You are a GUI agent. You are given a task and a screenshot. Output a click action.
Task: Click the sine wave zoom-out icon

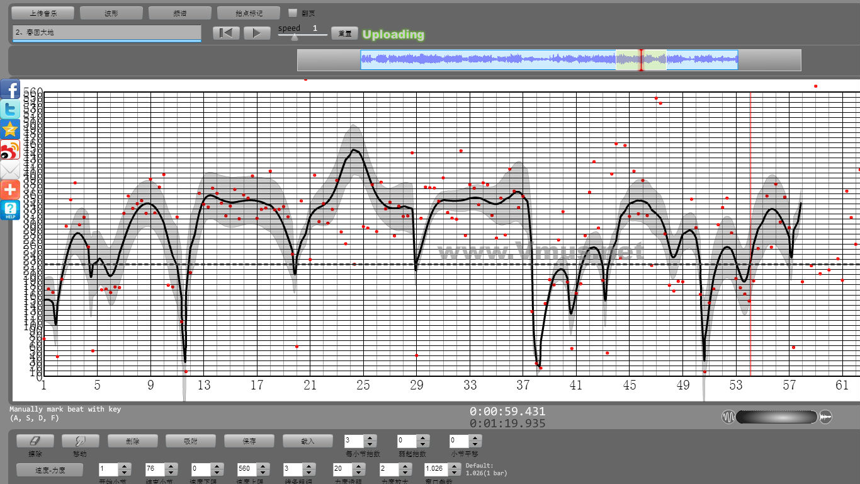[728, 417]
